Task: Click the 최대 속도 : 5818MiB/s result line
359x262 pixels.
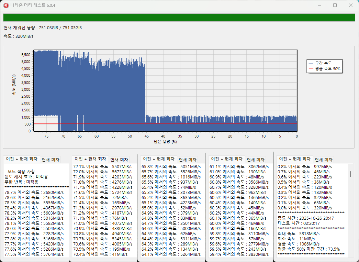Action: click(x=298, y=233)
